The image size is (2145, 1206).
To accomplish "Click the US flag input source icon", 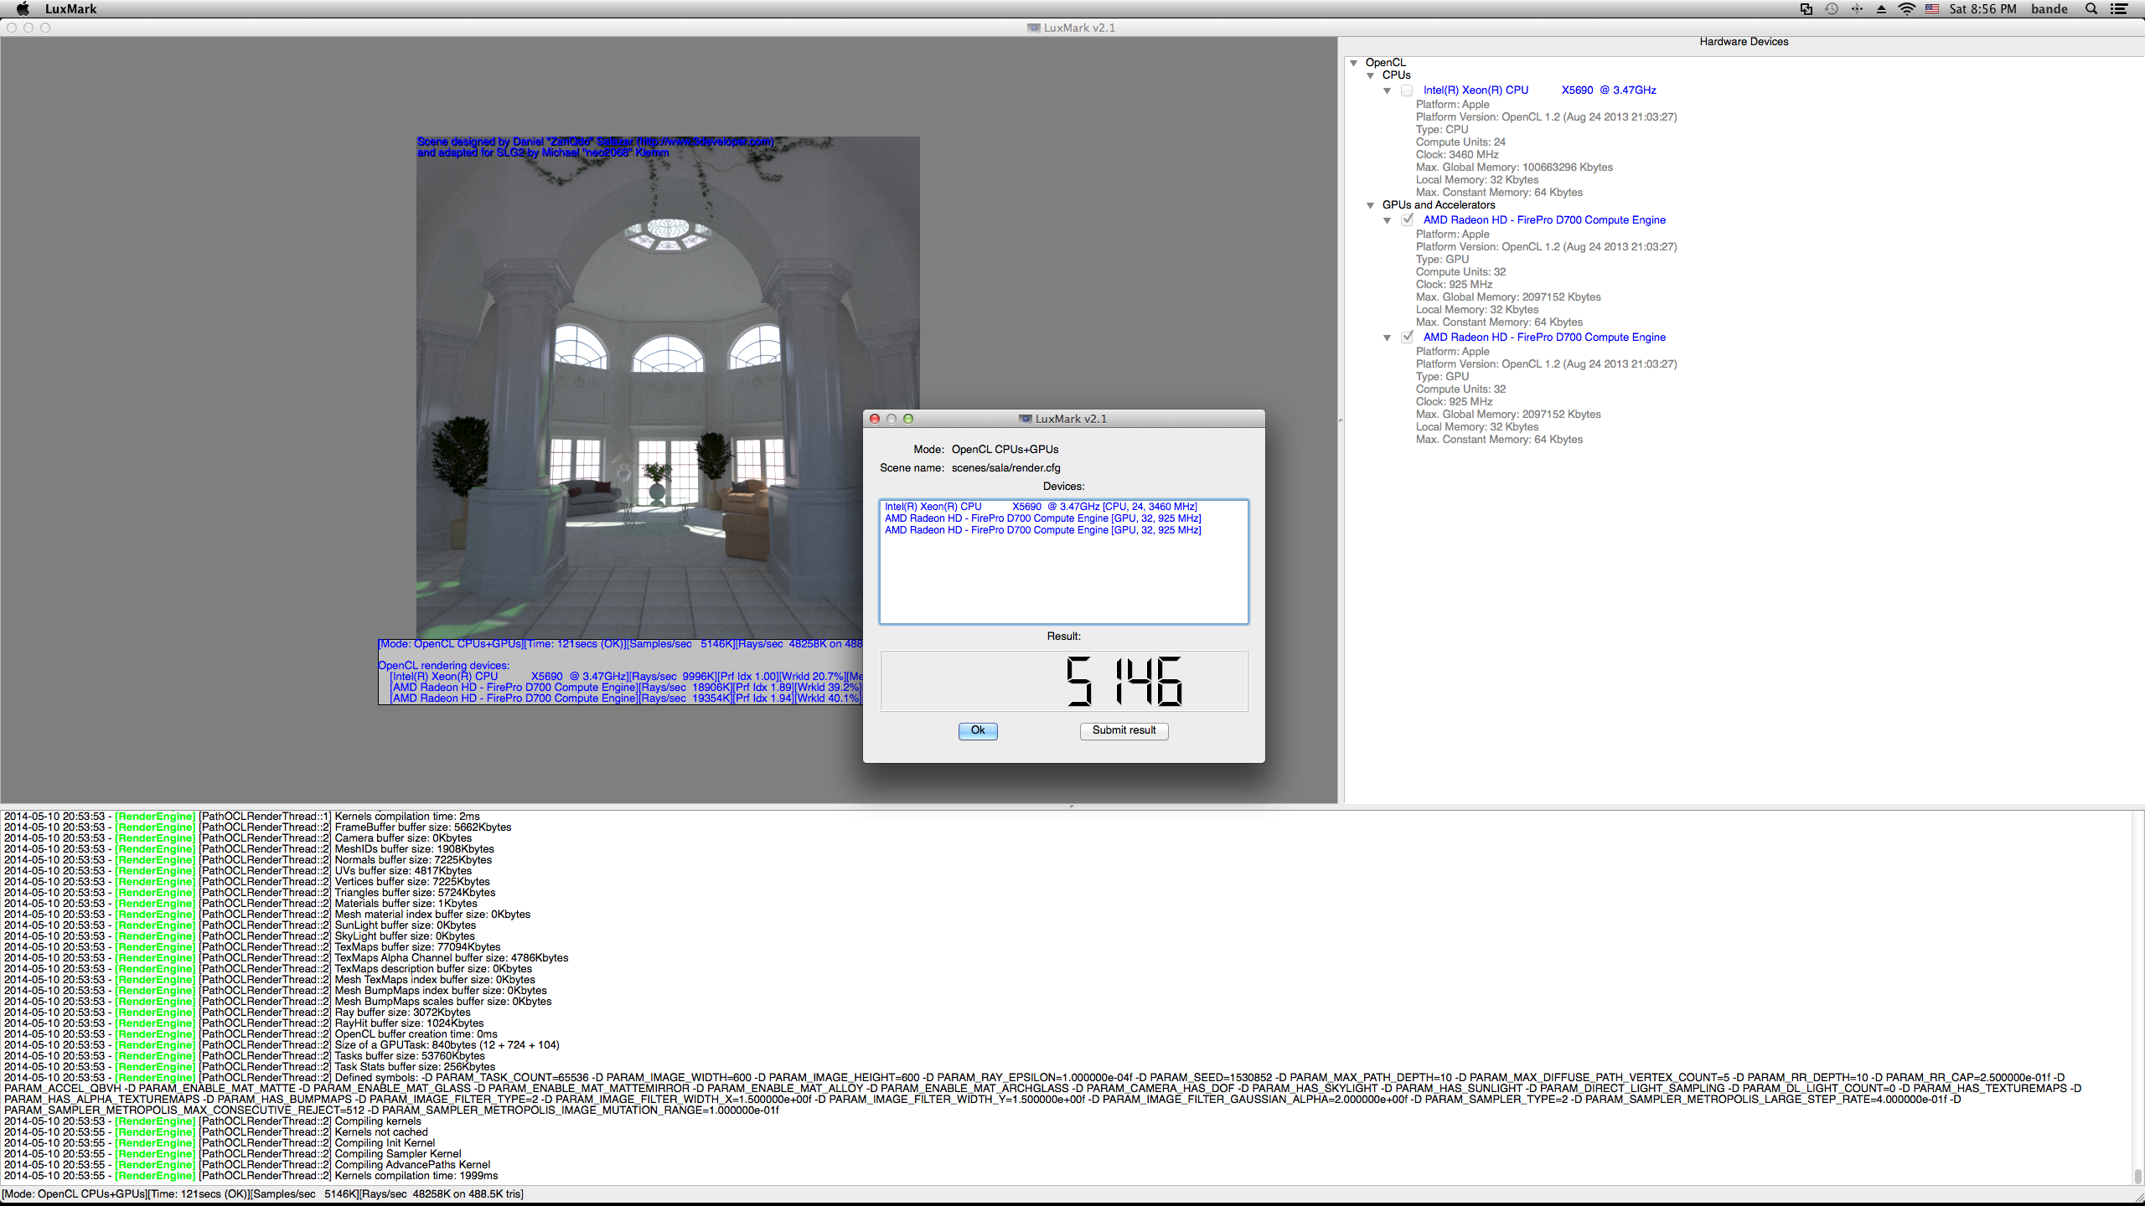I will pyautogui.click(x=1932, y=8).
